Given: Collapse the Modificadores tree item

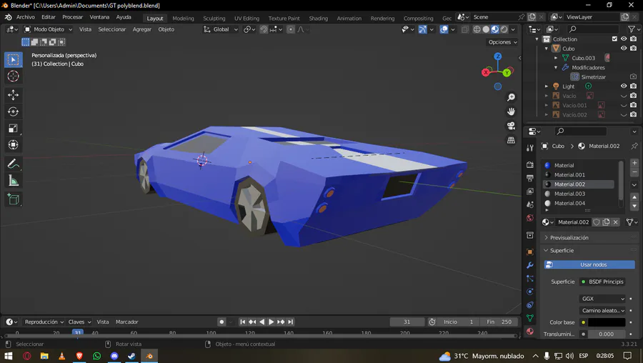Looking at the screenshot, I should click(x=556, y=68).
